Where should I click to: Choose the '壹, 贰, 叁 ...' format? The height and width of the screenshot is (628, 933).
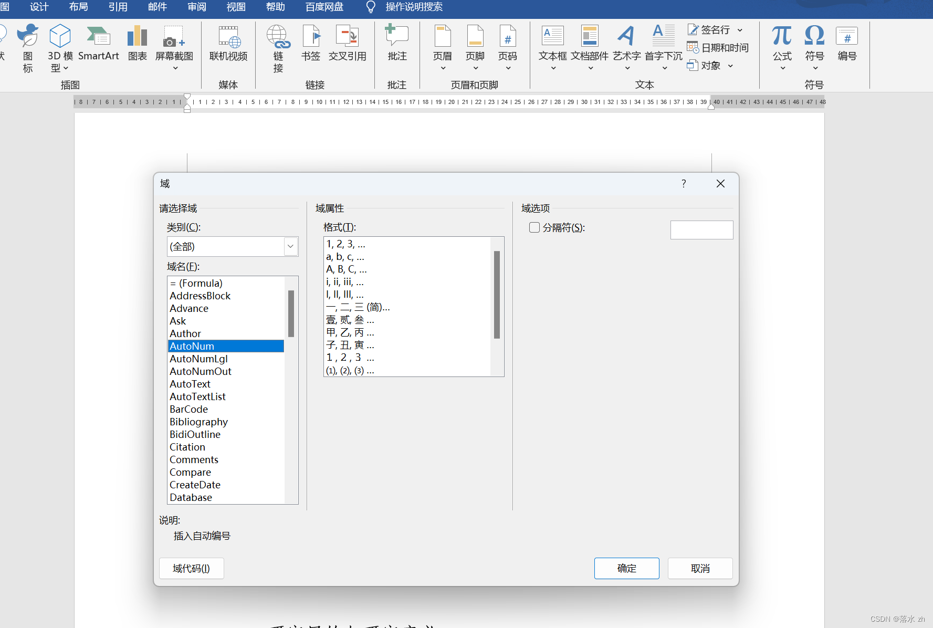pos(407,320)
